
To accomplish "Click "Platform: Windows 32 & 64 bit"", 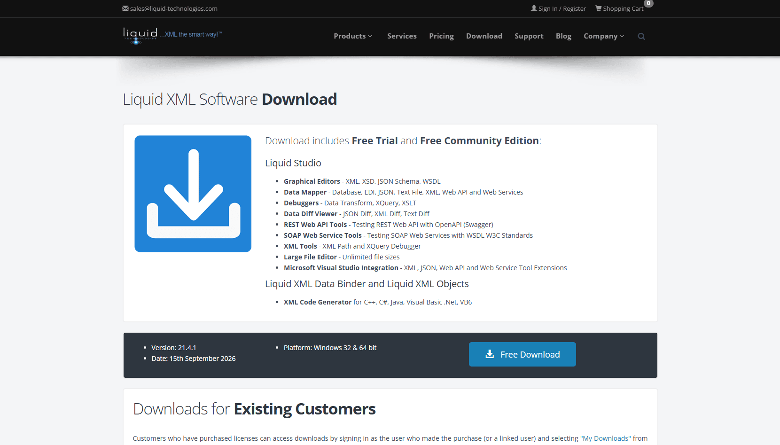I will tap(330, 348).
